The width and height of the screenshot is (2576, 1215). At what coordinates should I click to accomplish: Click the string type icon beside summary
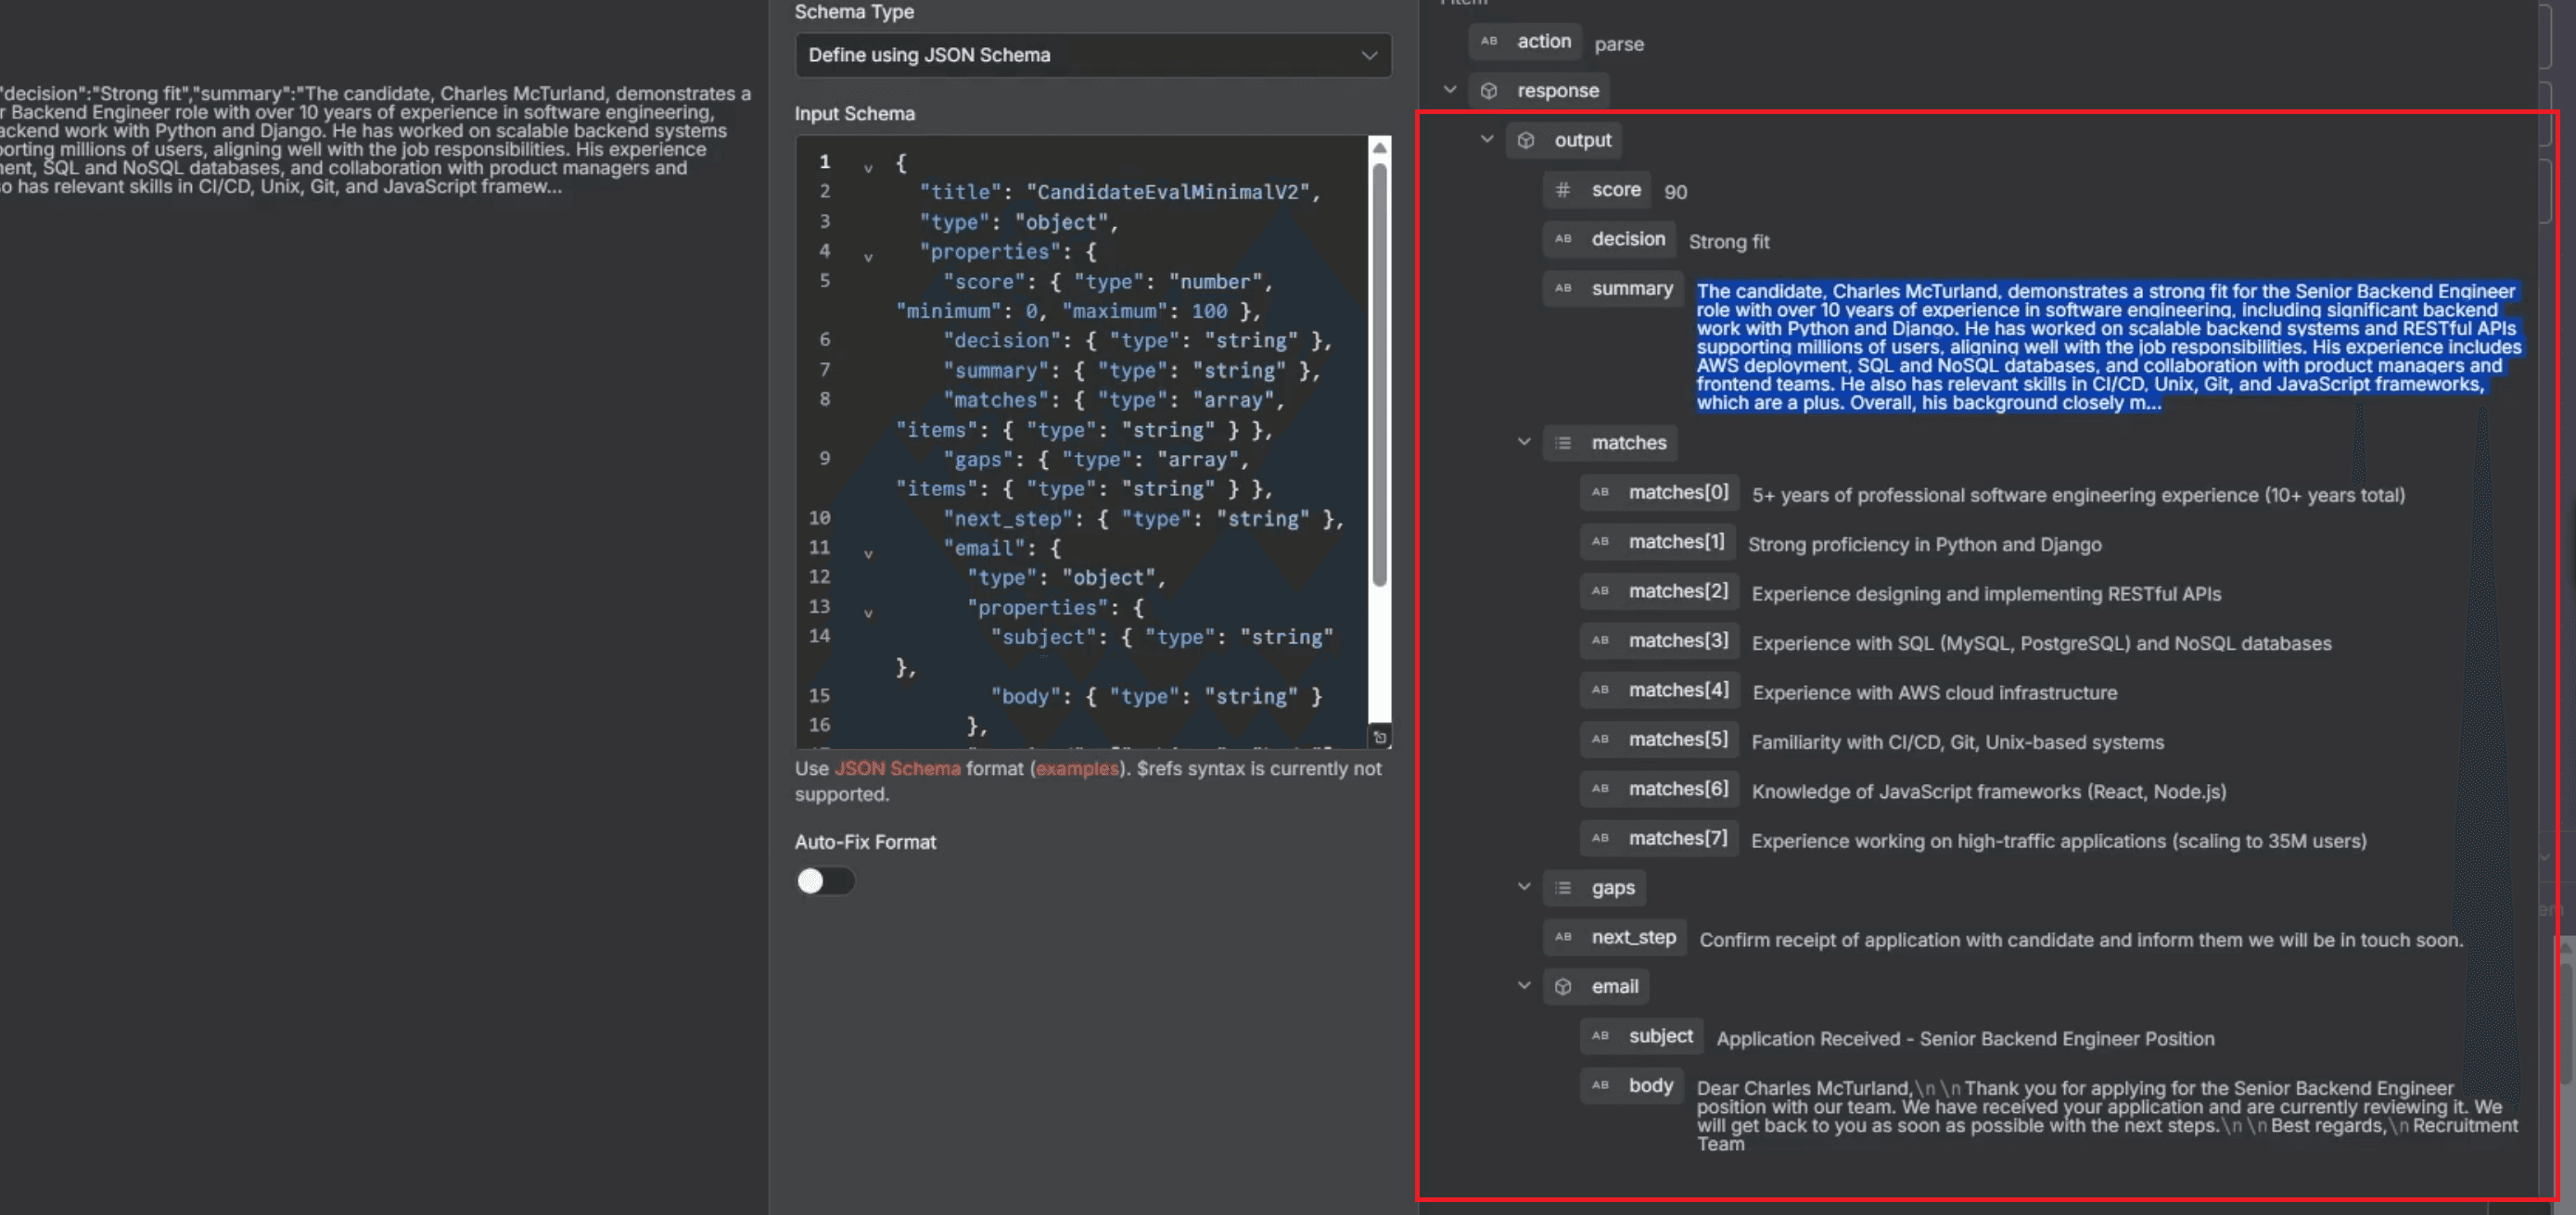click(x=1563, y=287)
